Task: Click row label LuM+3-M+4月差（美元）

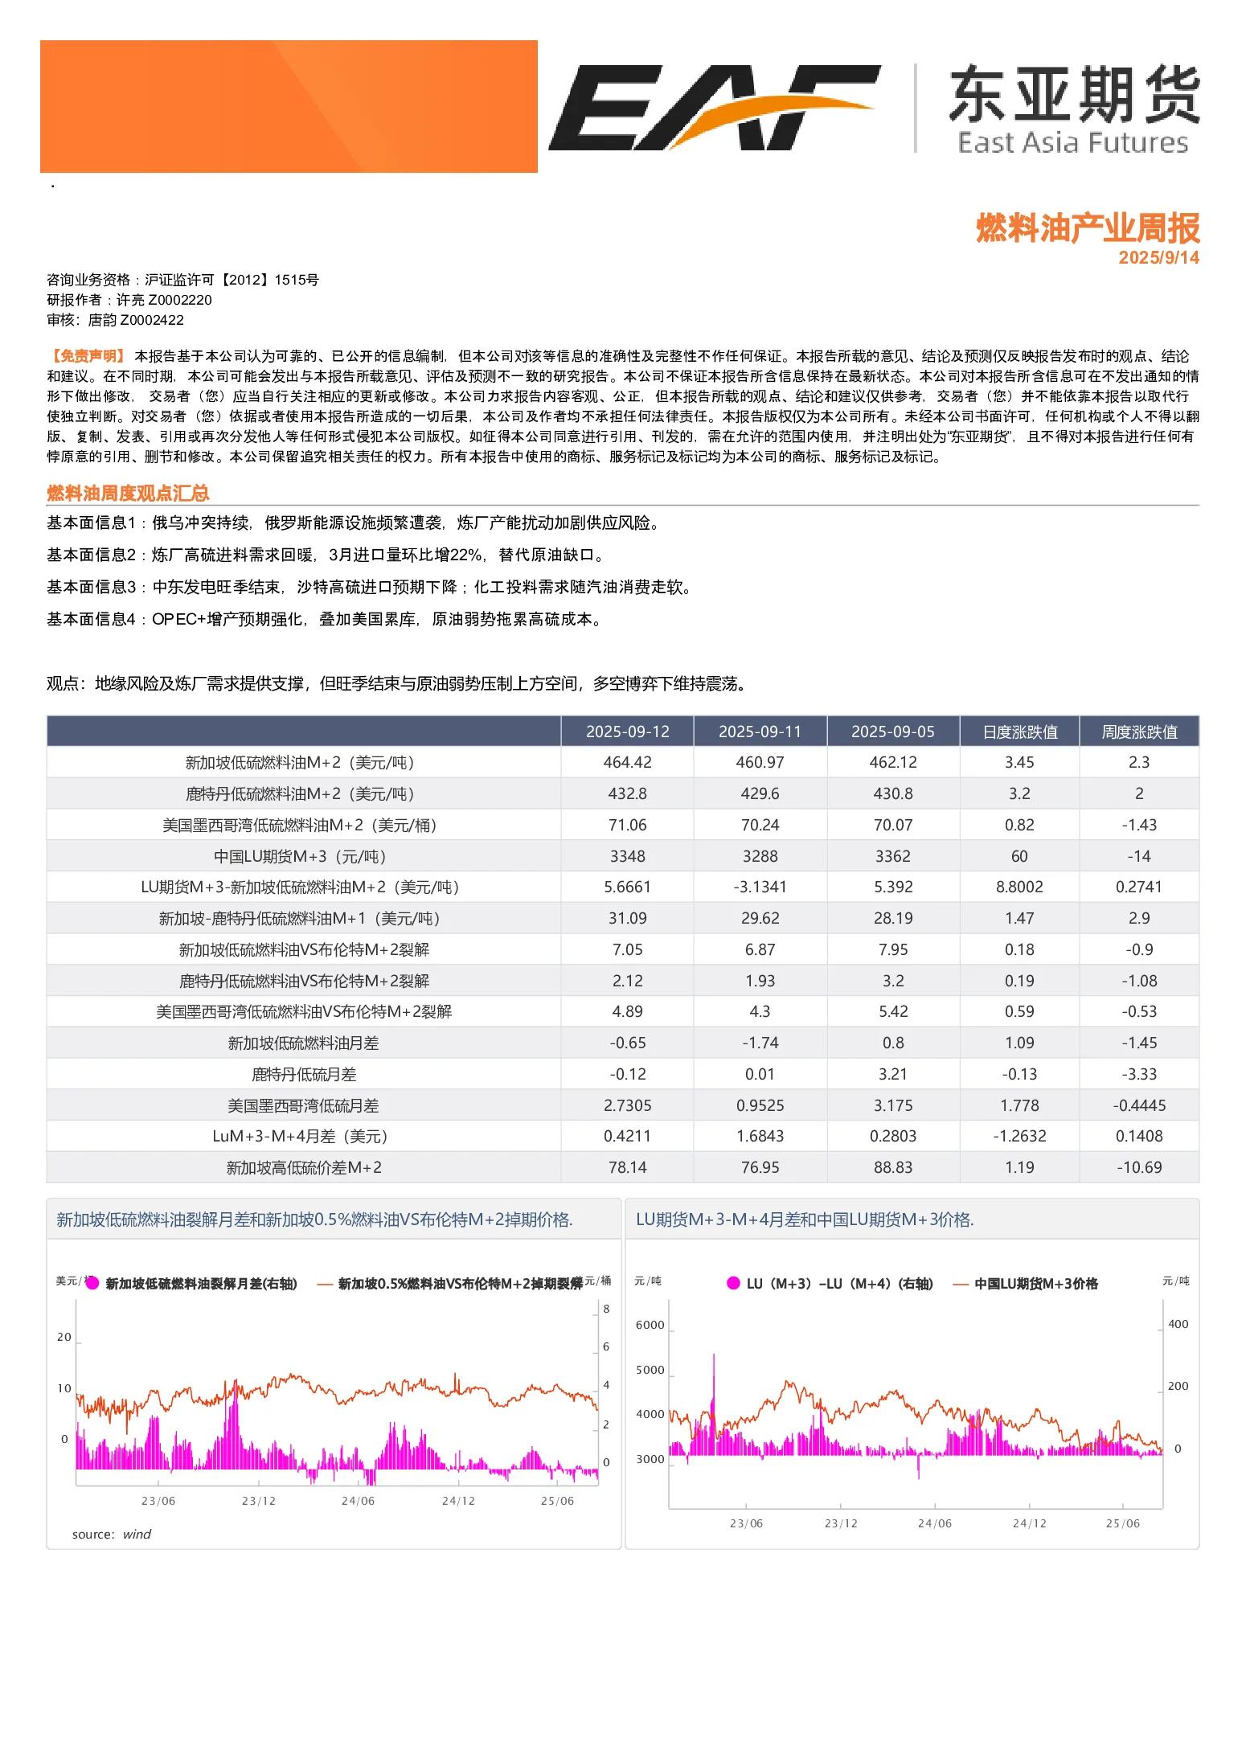Action: click(x=304, y=1136)
